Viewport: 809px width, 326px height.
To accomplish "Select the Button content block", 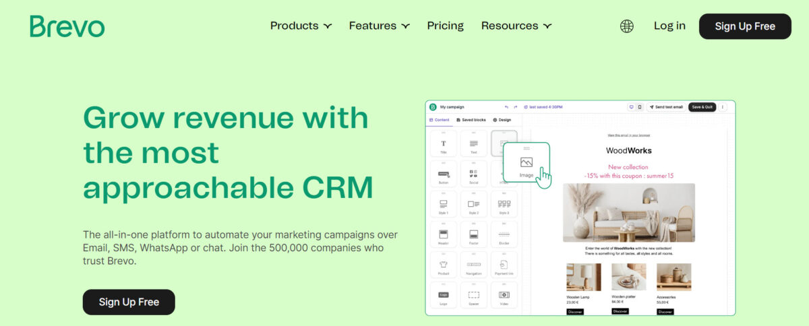I will coord(444,174).
